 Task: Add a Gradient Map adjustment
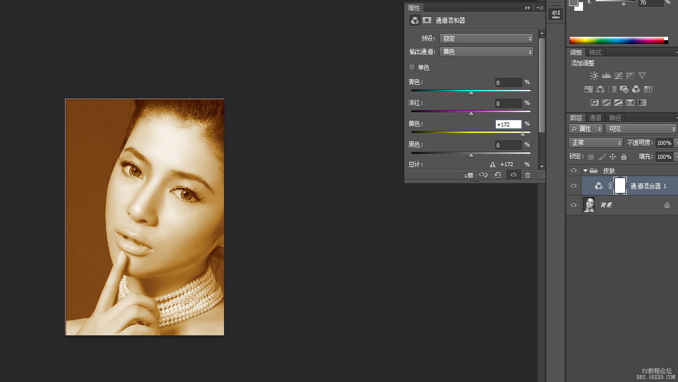(x=642, y=103)
